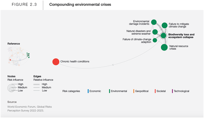Select the Biodiversity loss and ecosystem collapse node
This screenshot has width=204, height=118.
163,36
